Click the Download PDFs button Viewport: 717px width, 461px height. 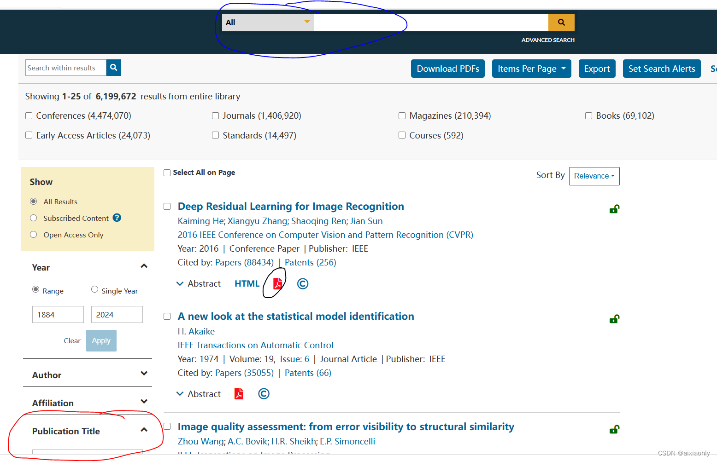[448, 69]
